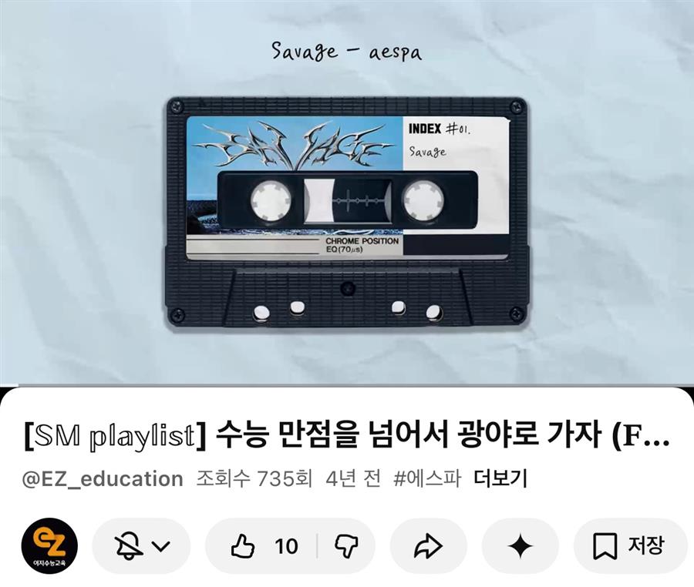694x587 pixels.
Task: Share the video using arrow icon
Action: [x=428, y=546]
